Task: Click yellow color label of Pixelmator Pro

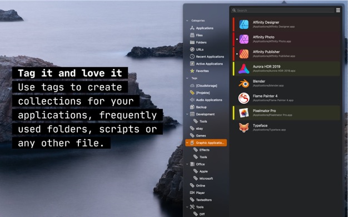Action: pos(233,113)
